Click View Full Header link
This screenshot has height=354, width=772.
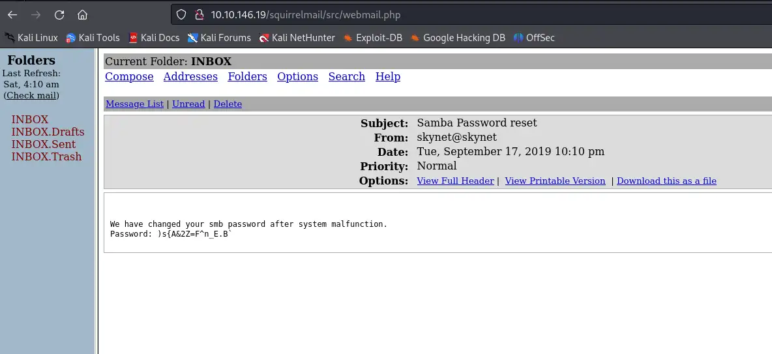click(x=455, y=181)
